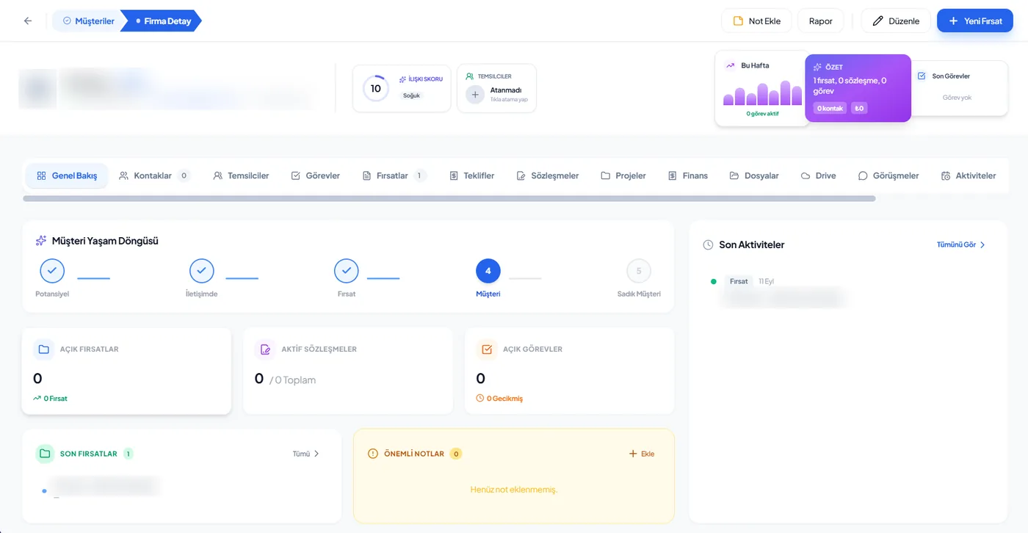Click the Yeni Fırsat button

coord(975,21)
